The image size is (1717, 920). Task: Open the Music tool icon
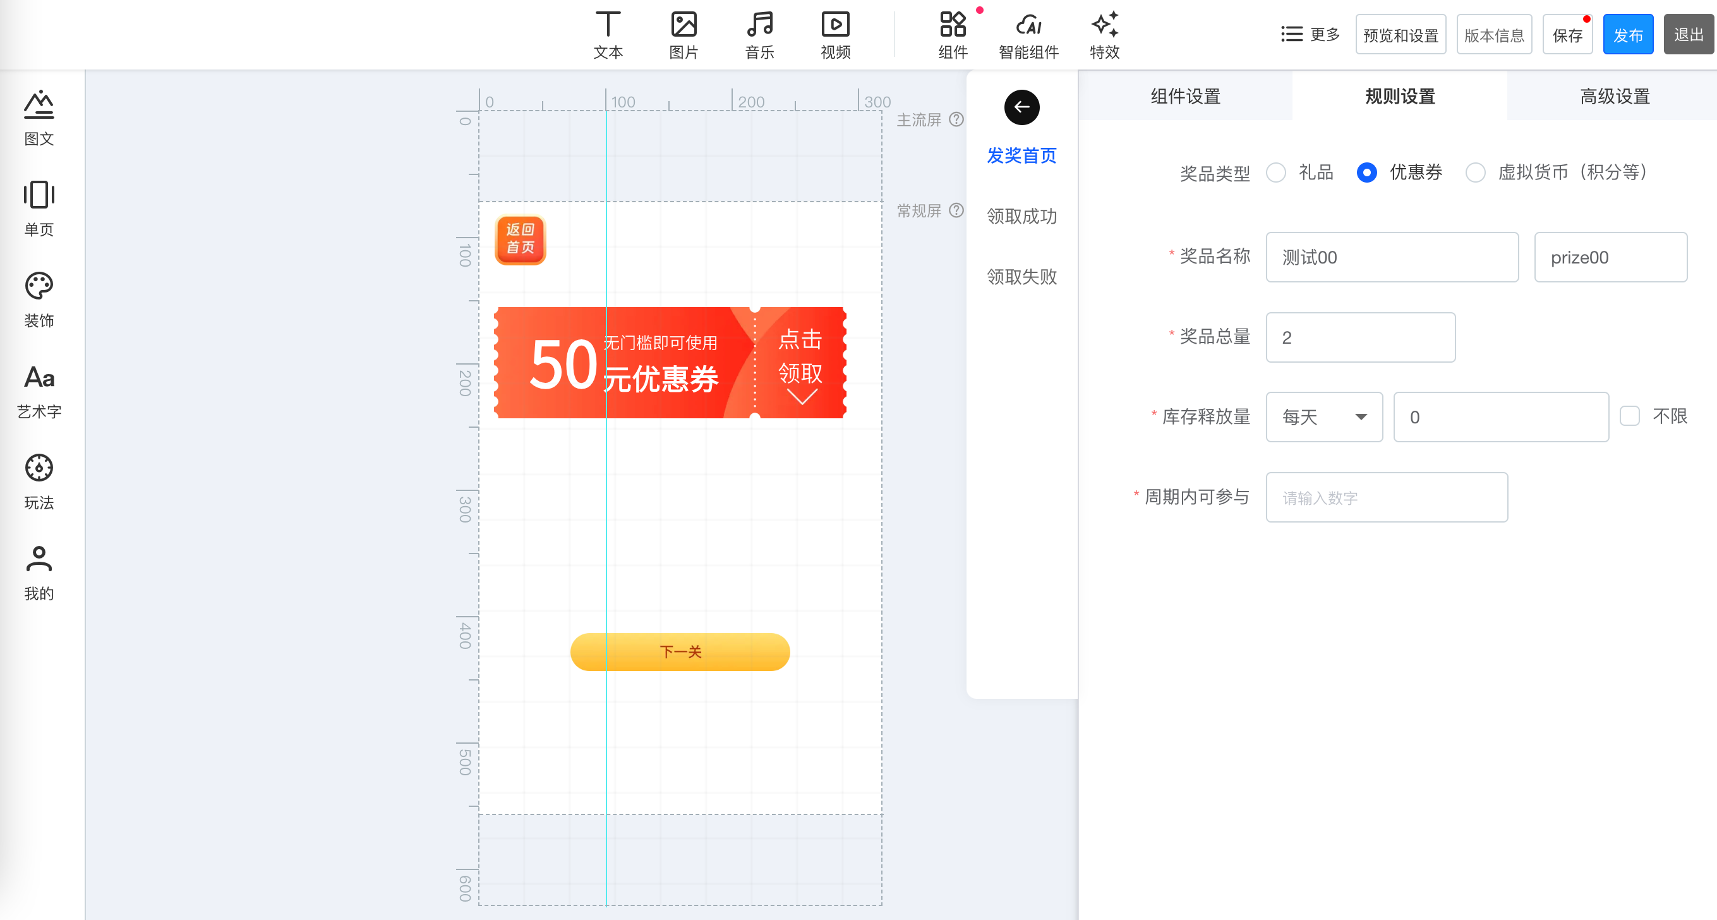point(759,25)
